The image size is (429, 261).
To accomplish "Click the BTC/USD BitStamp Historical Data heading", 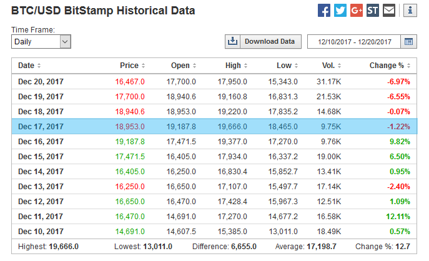I will click(103, 11).
